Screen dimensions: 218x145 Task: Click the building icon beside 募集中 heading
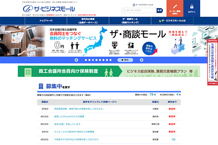click(x=41, y=86)
